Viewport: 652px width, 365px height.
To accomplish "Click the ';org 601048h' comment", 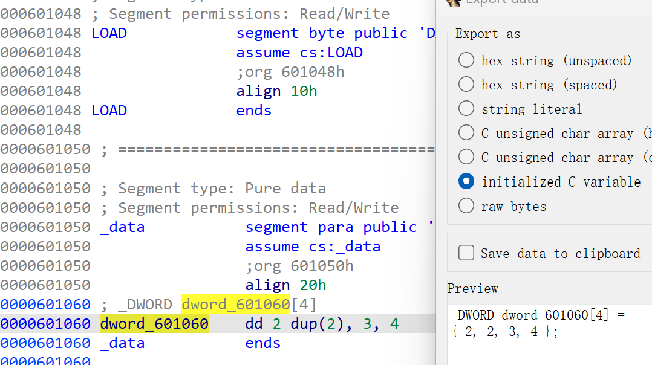I will pyautogui.click(x=290, y=72).
